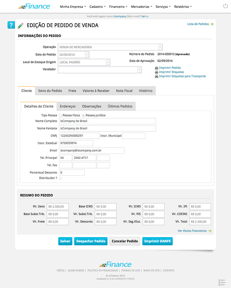
Task: Select the Pessoa Jurídica radio button
Action: pos(83,116)
